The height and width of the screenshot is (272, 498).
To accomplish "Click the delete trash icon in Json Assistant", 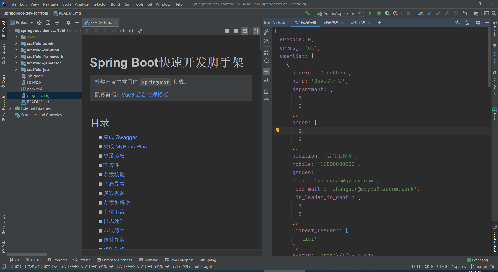I will 266,101.
